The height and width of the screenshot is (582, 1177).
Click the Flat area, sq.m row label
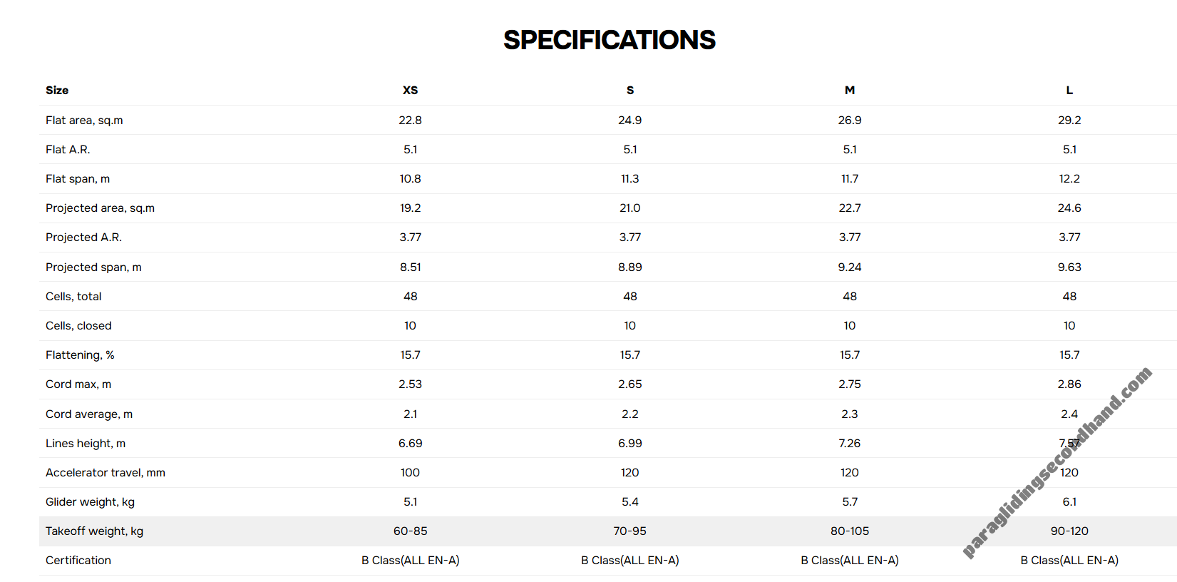pos(84,121)
